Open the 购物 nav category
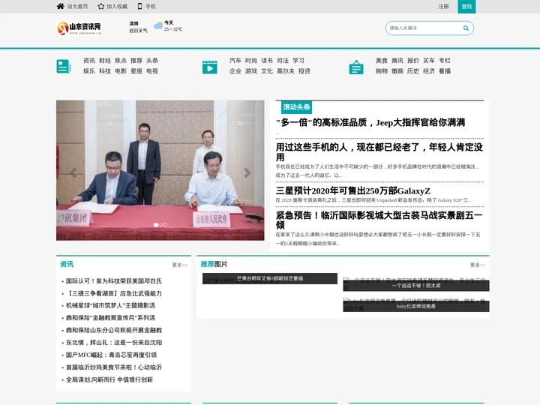 click(382, 71)
